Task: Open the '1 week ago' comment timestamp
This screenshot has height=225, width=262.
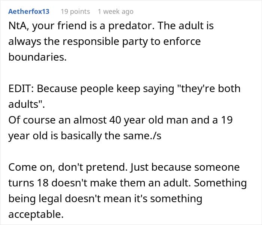Action: click(x=115, y=11)
